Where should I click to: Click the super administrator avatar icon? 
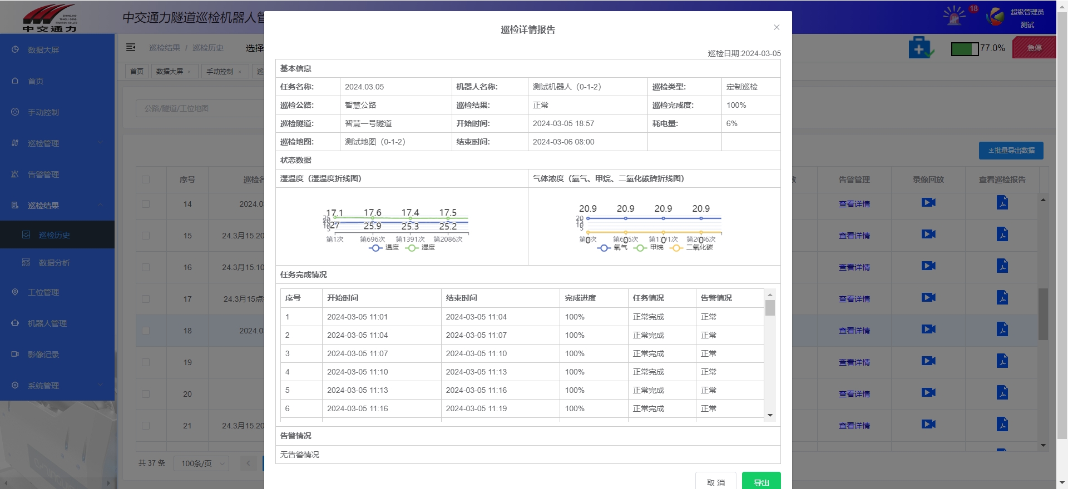point(995,16)
